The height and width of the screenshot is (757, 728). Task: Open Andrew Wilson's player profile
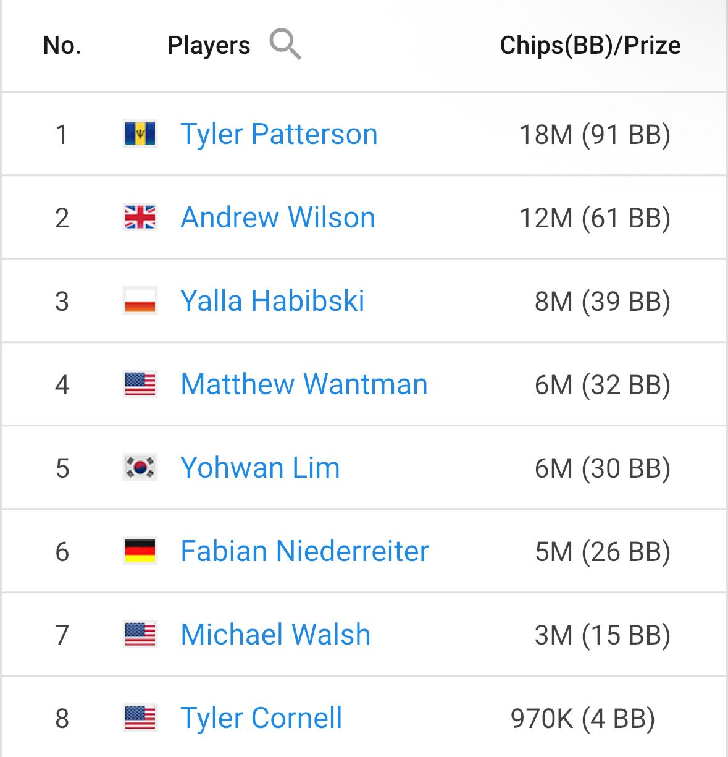tap(277, 218)
